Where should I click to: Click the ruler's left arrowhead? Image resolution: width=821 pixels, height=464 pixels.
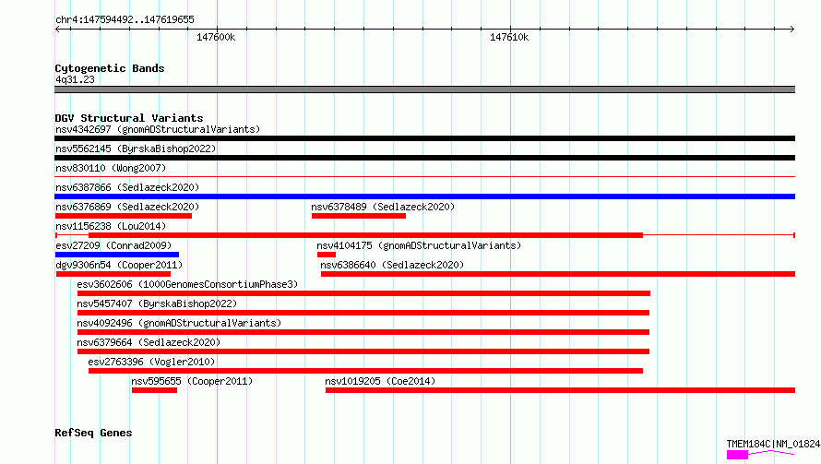pos(57,30)
